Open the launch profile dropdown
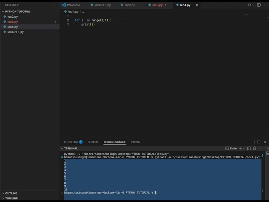This screenshot has height=202, width=269. point(244,148)
